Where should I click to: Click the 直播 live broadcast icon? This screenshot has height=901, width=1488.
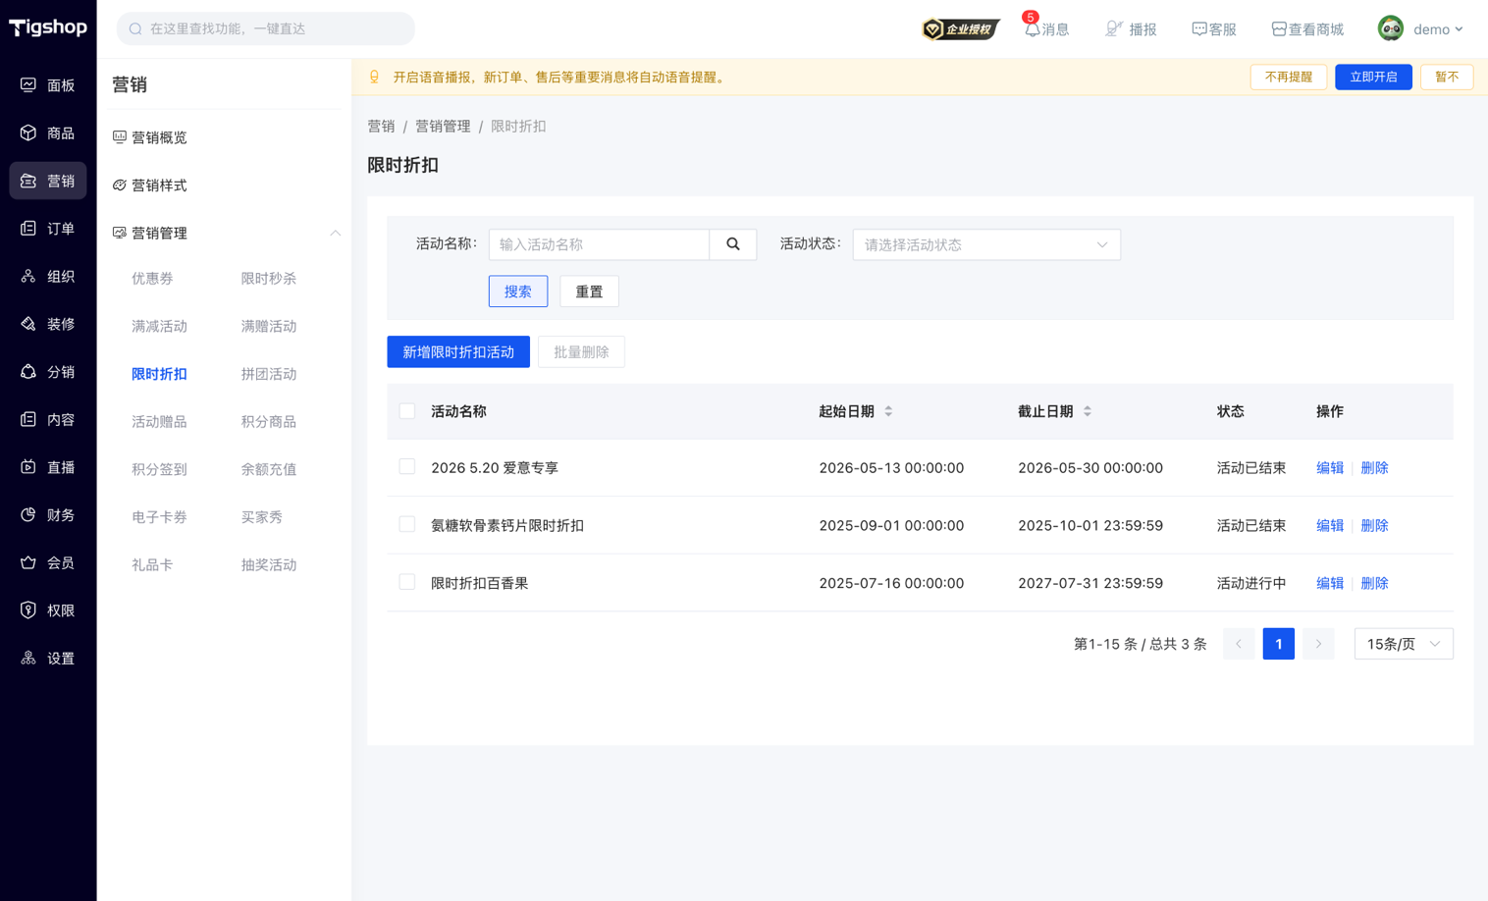[x=28, y=467]
